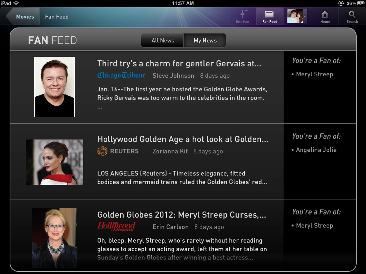Go back to Movies
The height and width of the screenshot is (274, 366).
25,17
